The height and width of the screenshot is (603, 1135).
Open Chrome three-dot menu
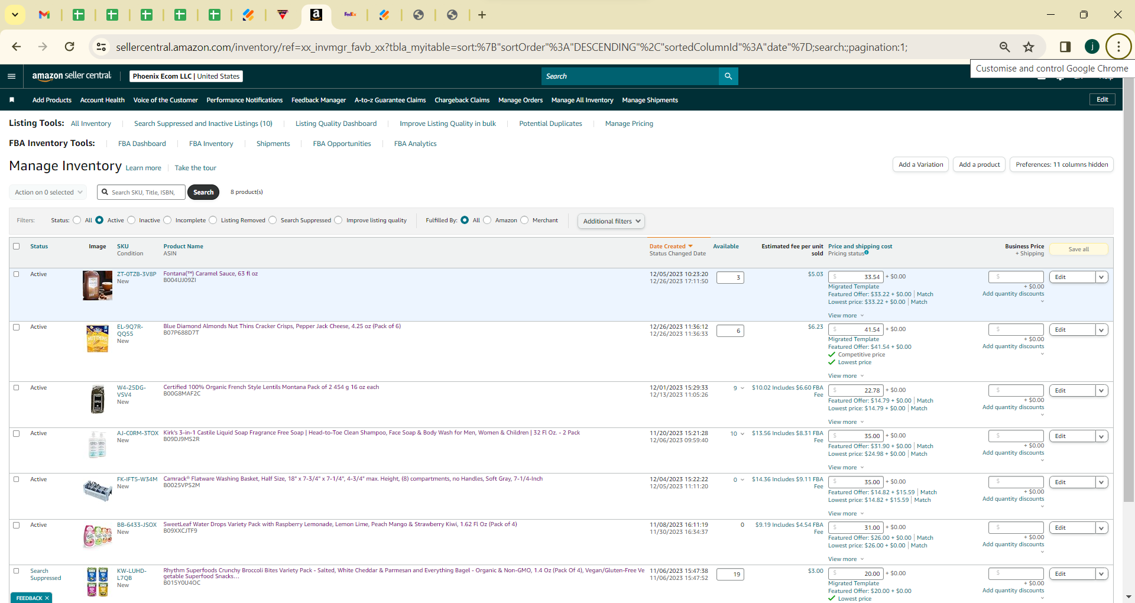coord(1118,47)
